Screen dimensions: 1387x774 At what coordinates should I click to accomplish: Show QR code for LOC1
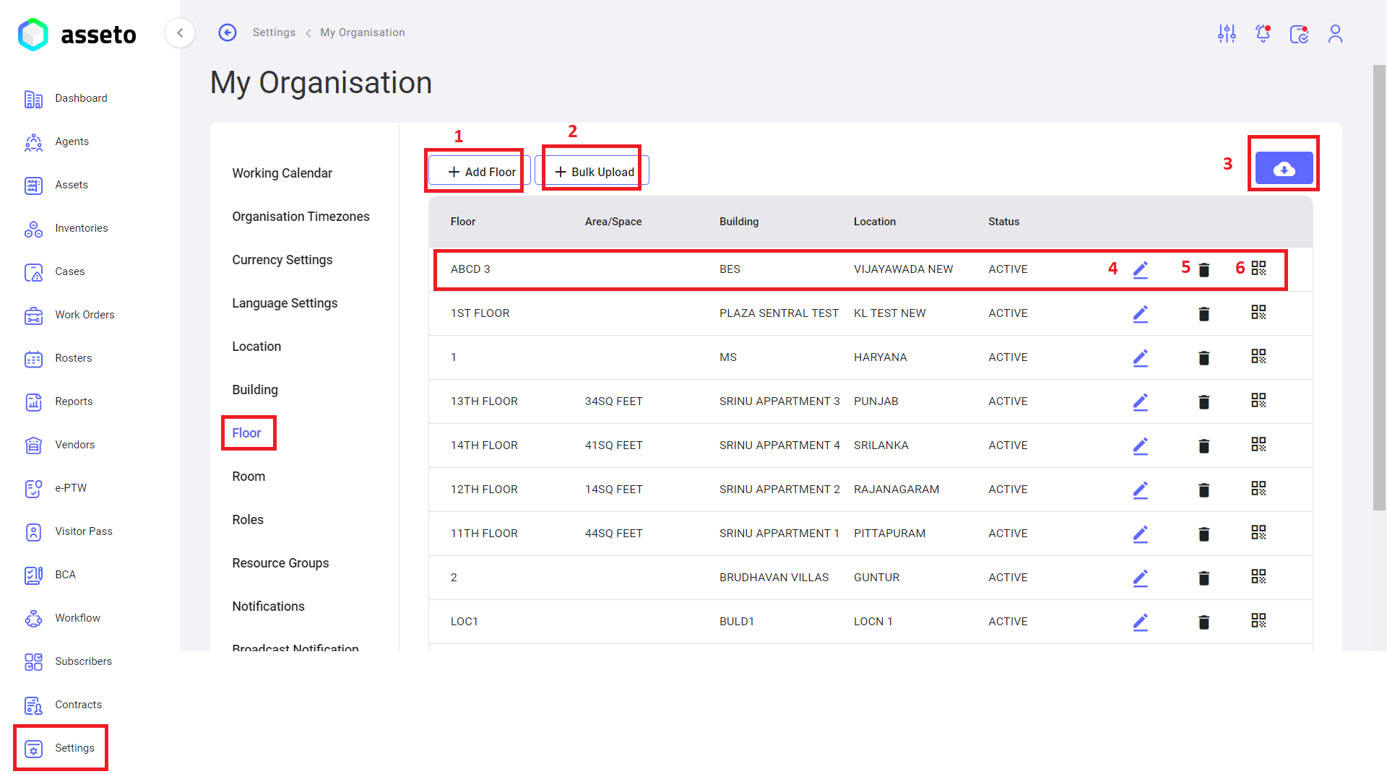click(x=1258, y=620)
